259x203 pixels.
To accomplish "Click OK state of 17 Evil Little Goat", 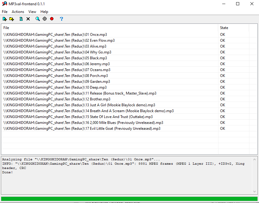I will [223, 129].
